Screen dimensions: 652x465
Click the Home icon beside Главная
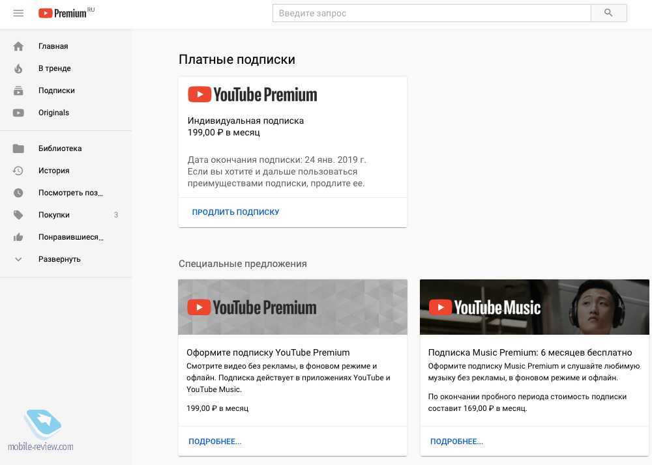tap(18, 46)
